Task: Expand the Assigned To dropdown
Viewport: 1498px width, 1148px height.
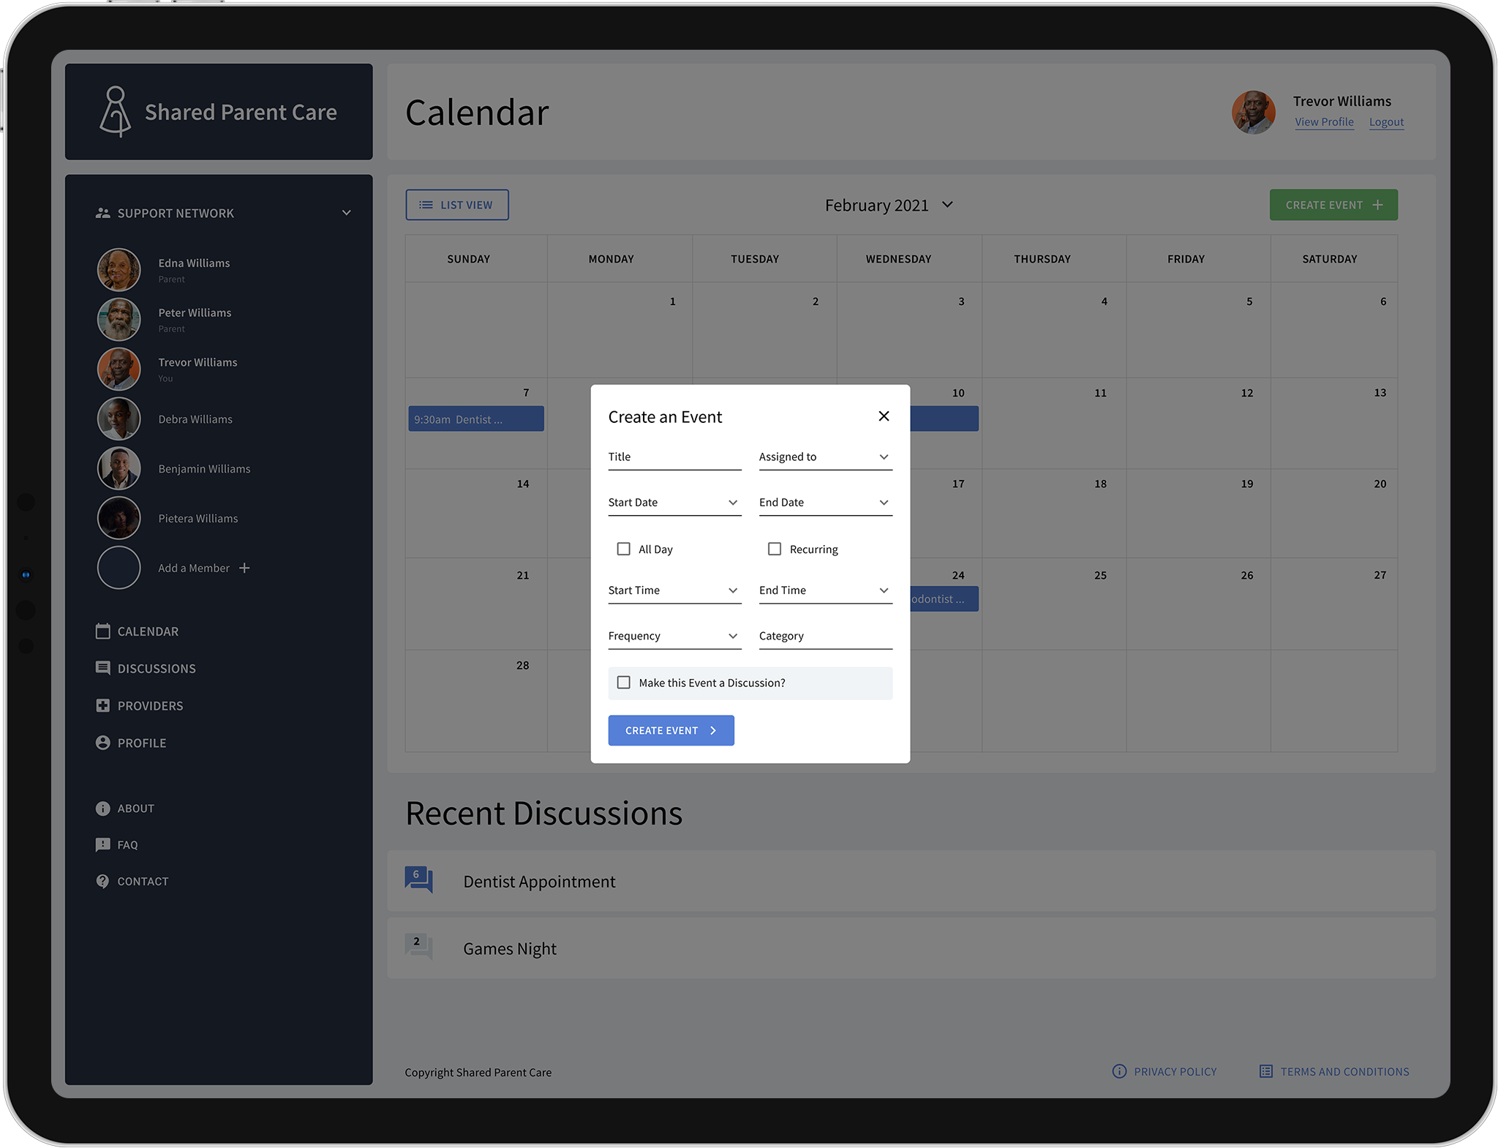Action: point(884,456)
